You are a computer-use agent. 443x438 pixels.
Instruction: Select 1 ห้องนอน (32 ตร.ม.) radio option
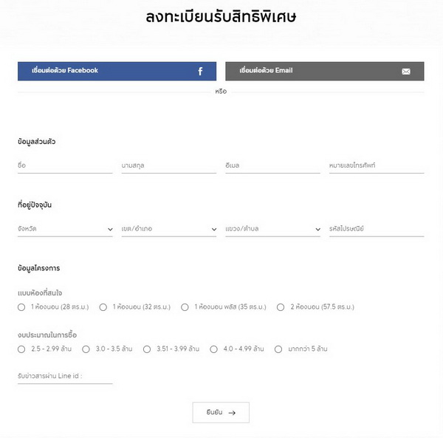pyautogui.click(x=103, y=307)
